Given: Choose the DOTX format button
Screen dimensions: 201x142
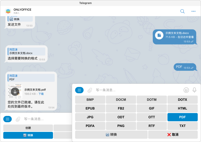Looking at the screenshot, I should [182, 100].
